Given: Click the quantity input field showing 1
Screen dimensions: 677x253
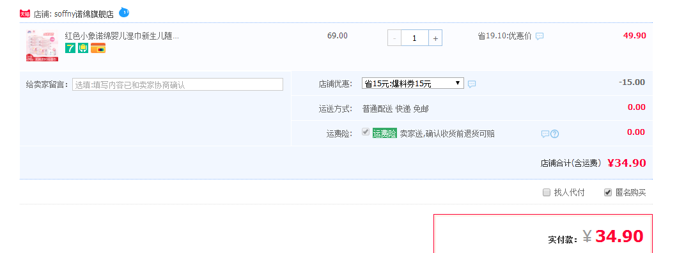Looking at the screenshot, I should [x=414, y=38].
